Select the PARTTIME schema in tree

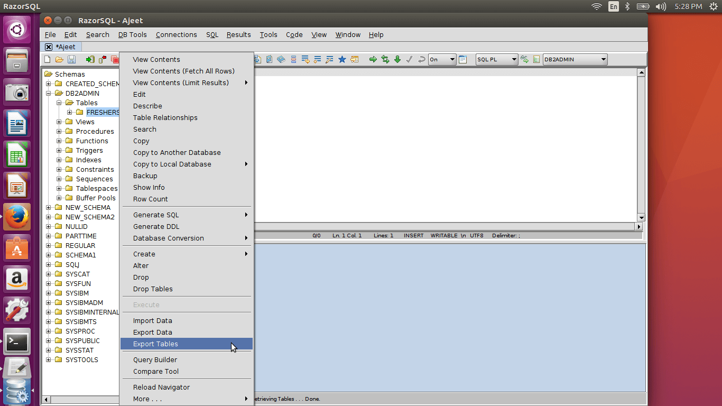click(x=81, y=236)
